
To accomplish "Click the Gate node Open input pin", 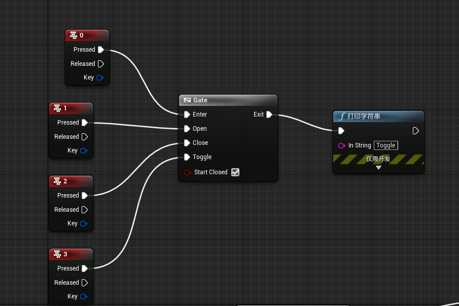I will coord(187,129).
